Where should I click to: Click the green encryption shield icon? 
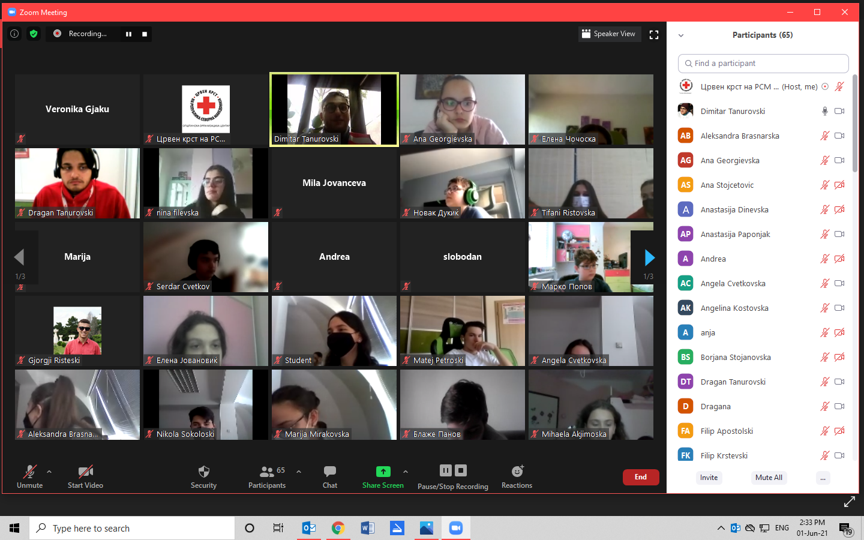(x=34, y=34)
